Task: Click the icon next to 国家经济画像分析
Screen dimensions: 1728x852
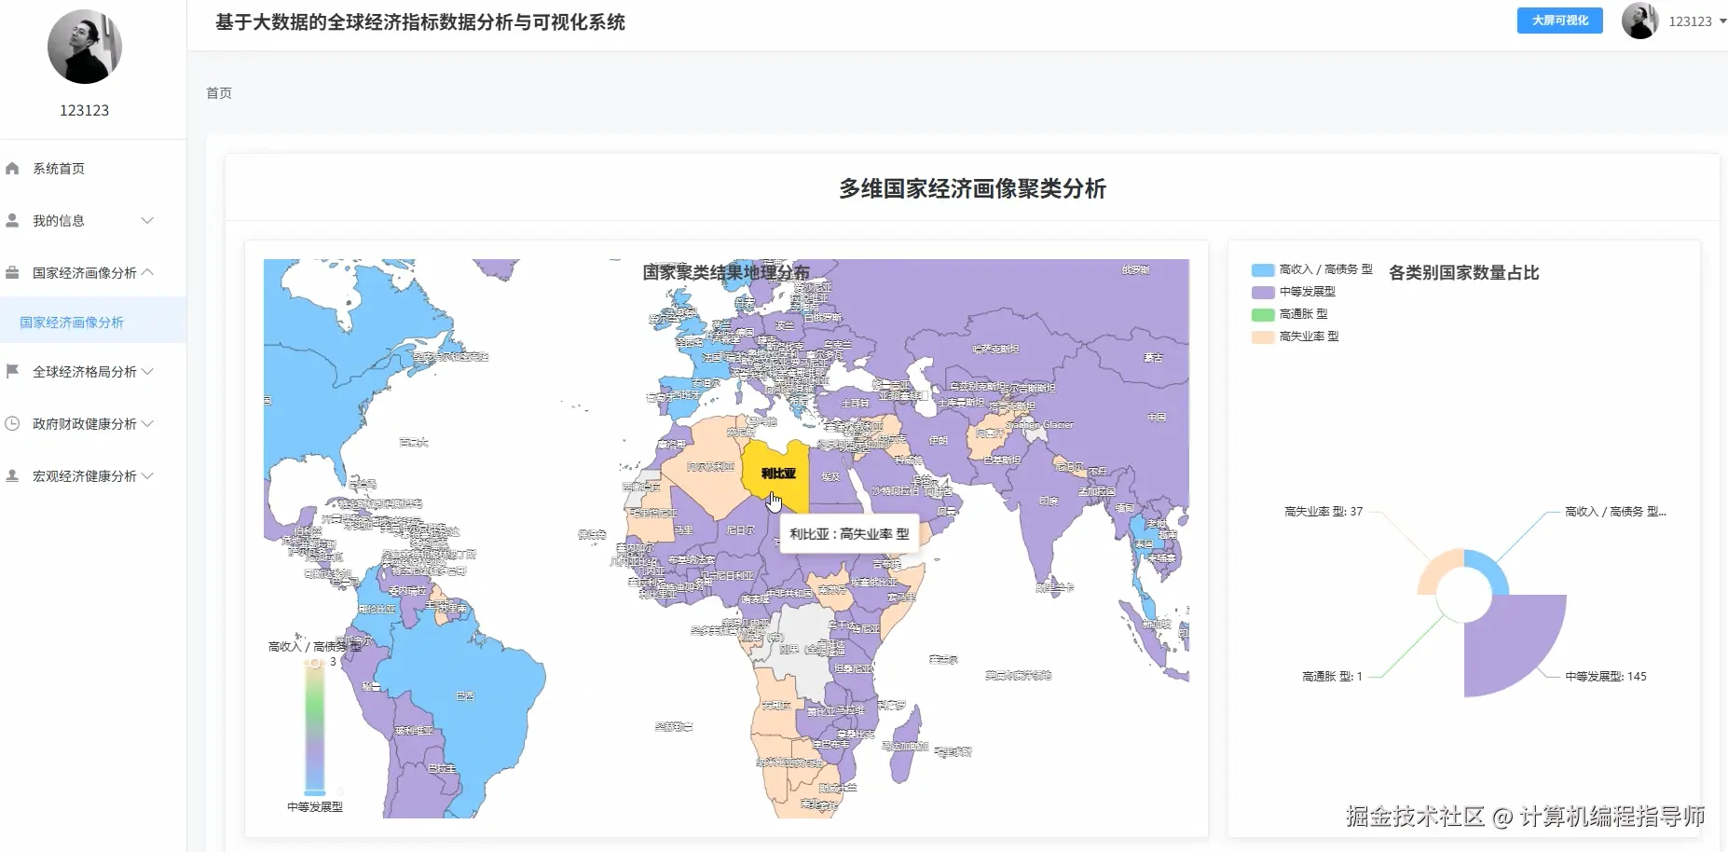Action: (13, 272)
